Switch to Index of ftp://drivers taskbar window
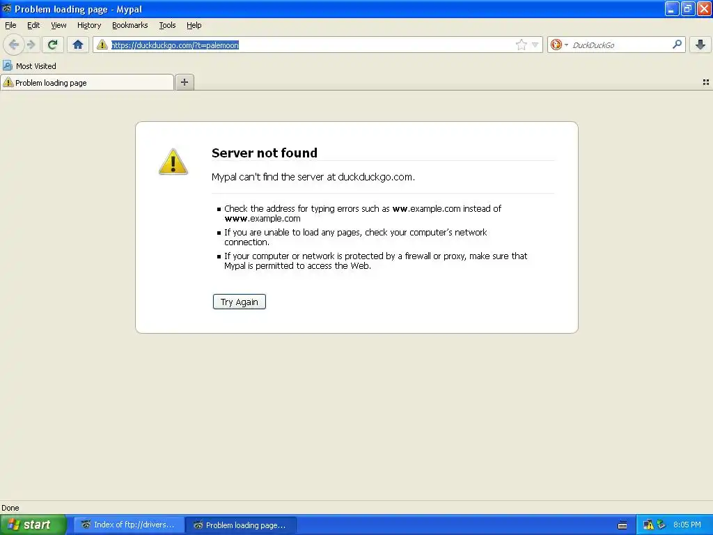This screenshot has width=713, height=535. point(129,525)
